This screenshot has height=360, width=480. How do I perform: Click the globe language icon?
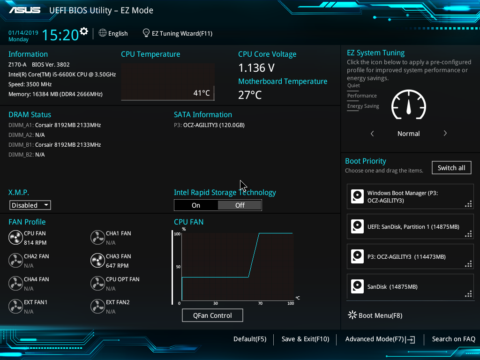(103, 33)
